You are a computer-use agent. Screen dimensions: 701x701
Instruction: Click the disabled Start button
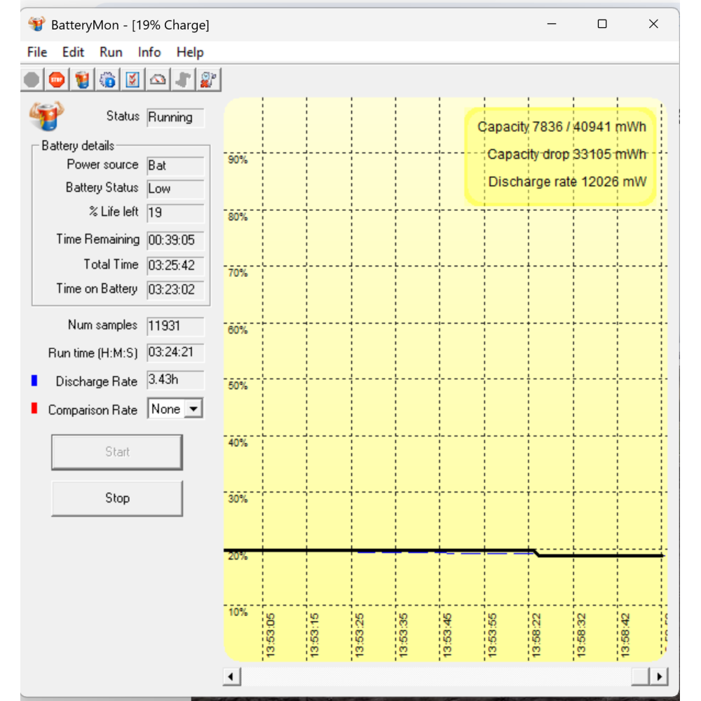coord(117,452)
